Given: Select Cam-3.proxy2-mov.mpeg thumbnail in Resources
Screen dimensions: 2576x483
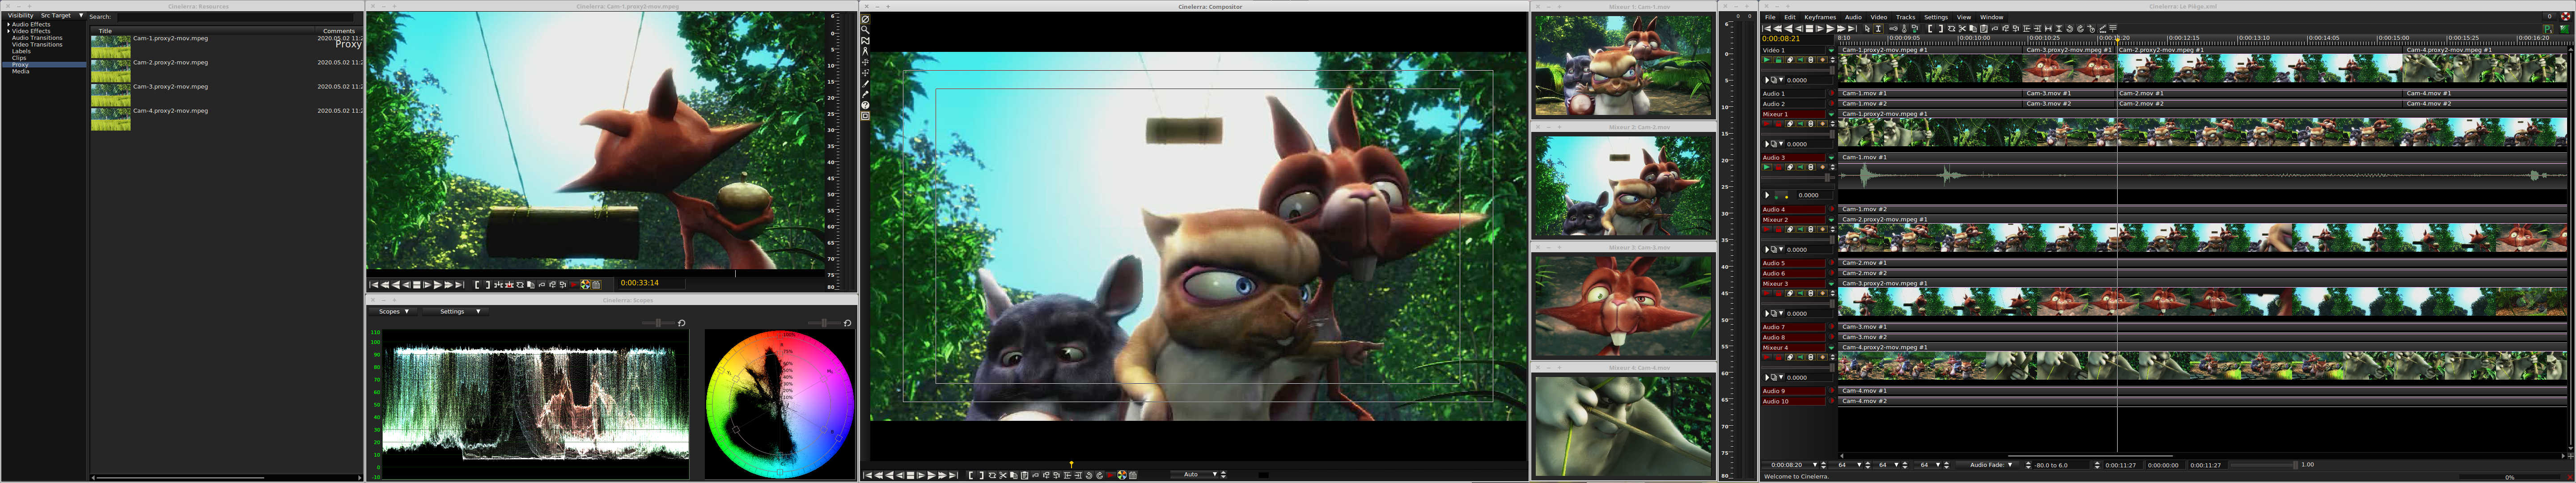Looking at the screenshot, I should (110, 94).
